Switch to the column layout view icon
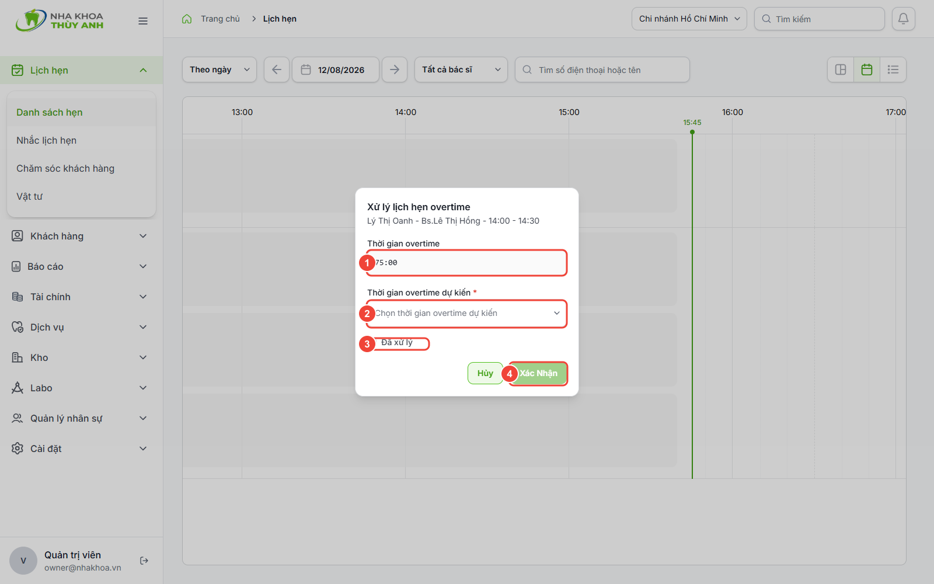The width and height of the screenshot is (934, 584). (x=841, y=69)
